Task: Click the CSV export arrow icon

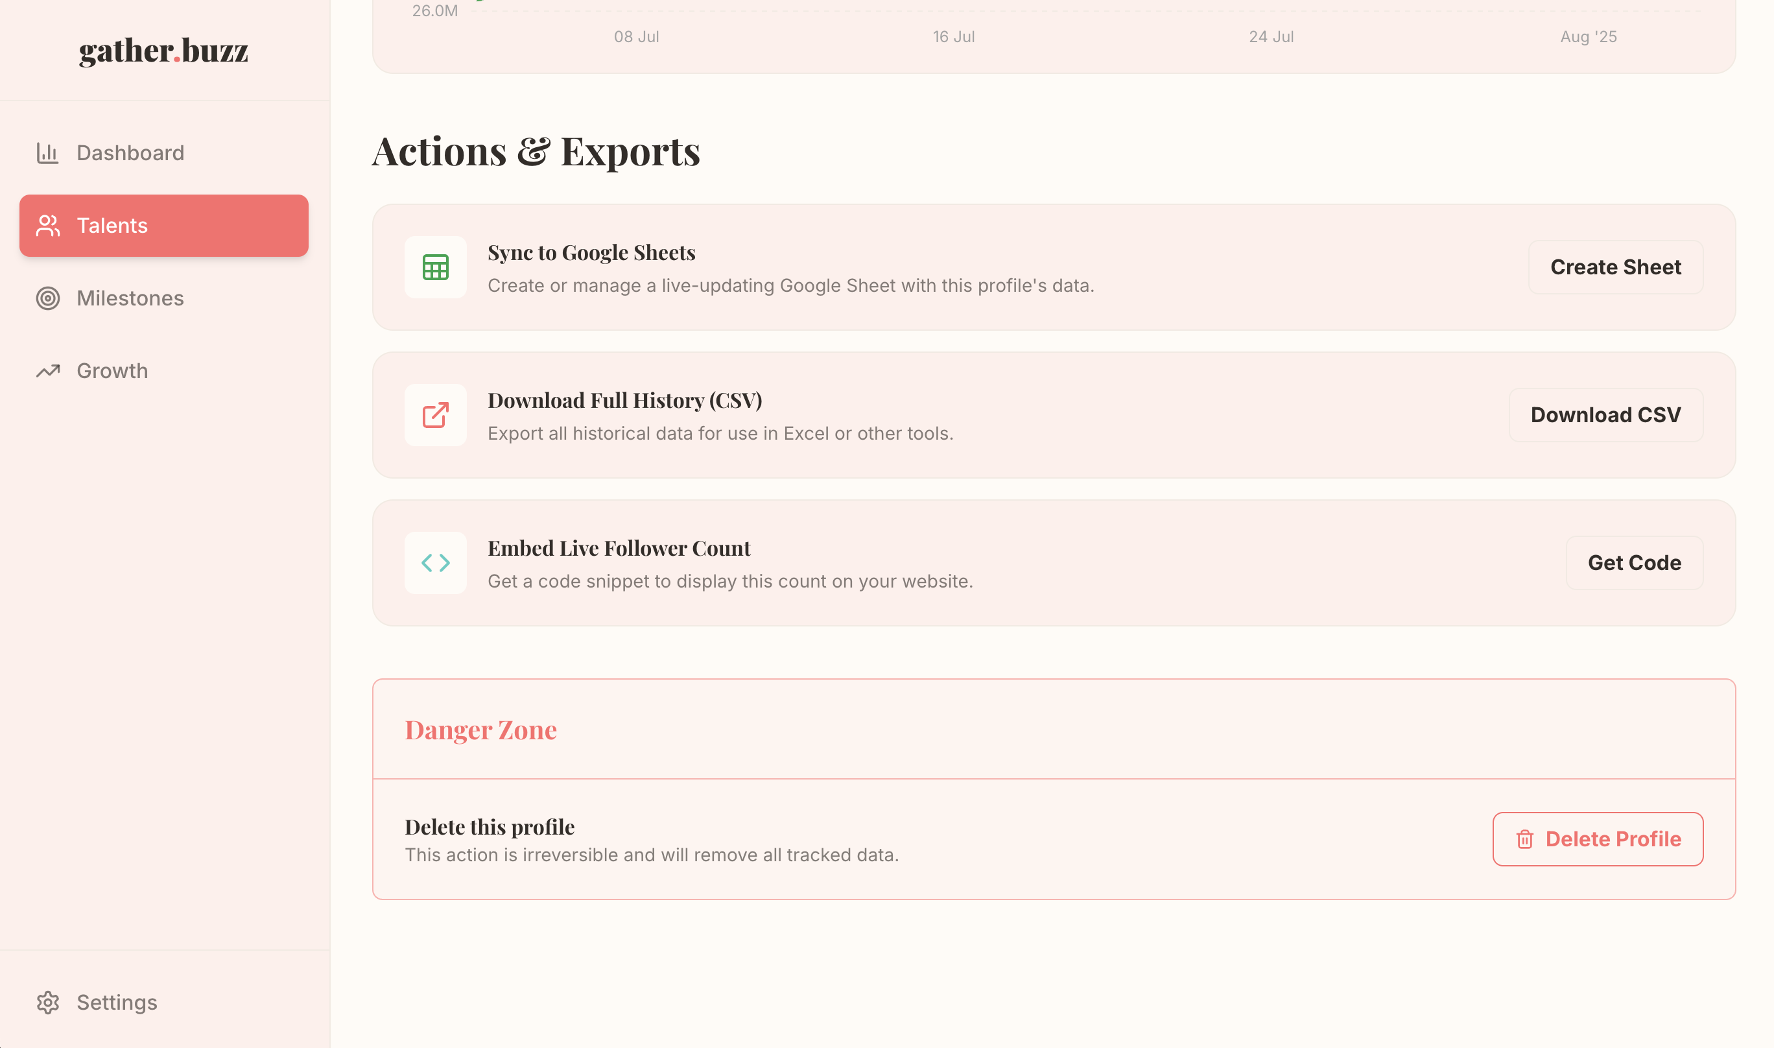Action: coord(435,415)
